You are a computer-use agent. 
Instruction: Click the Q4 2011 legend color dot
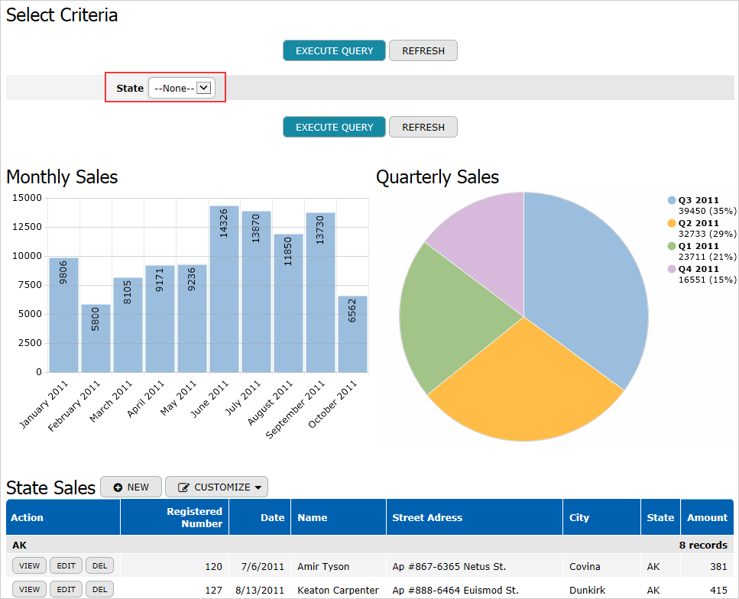tap(672, 269)
